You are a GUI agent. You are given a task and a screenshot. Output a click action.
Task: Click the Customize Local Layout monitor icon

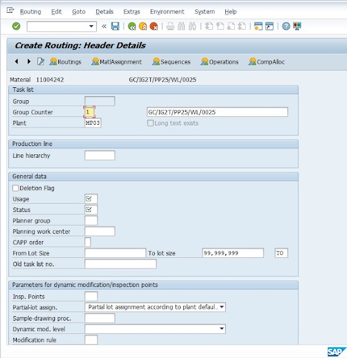[x=297, y=26]
